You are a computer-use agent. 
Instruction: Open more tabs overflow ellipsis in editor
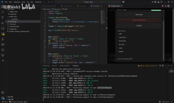click(x=105, y=6)
